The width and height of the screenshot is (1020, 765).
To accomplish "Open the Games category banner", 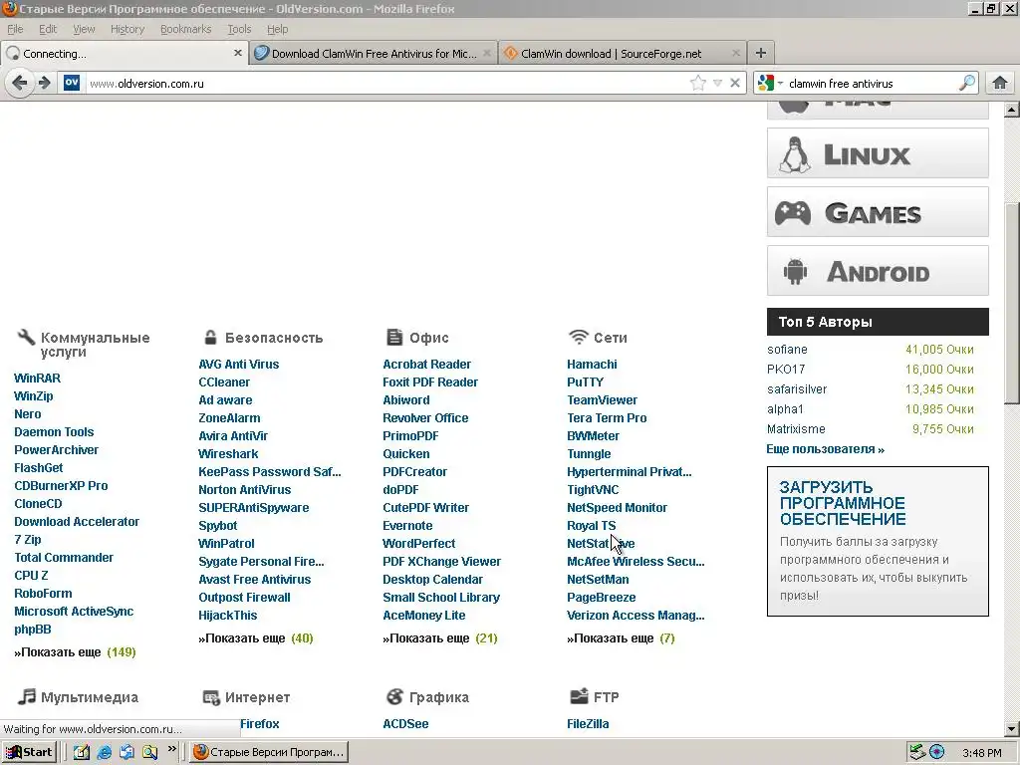I will pos(878,212).
